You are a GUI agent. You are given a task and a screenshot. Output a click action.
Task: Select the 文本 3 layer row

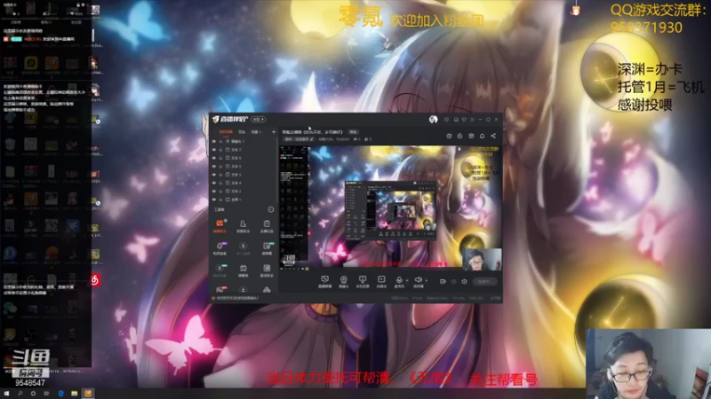(243, 175)
